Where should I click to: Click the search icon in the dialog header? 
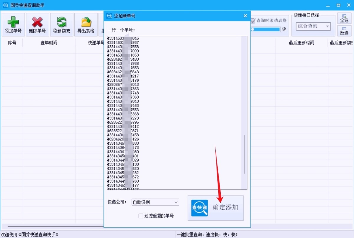(110, 16)
